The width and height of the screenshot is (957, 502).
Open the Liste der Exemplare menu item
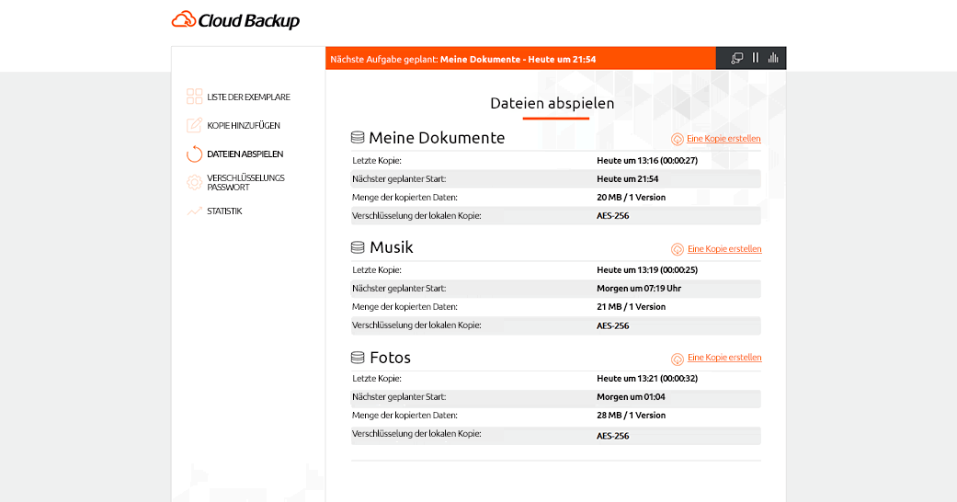[x=248, y=97]
